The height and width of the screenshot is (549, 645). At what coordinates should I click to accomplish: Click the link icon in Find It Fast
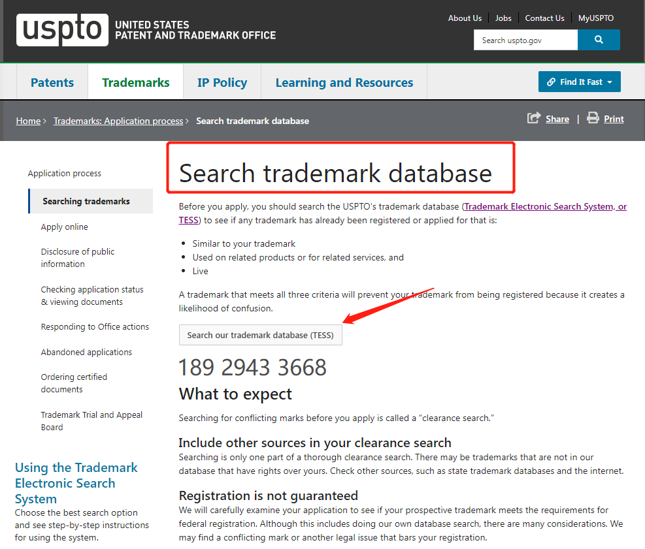tap(551, 82)
